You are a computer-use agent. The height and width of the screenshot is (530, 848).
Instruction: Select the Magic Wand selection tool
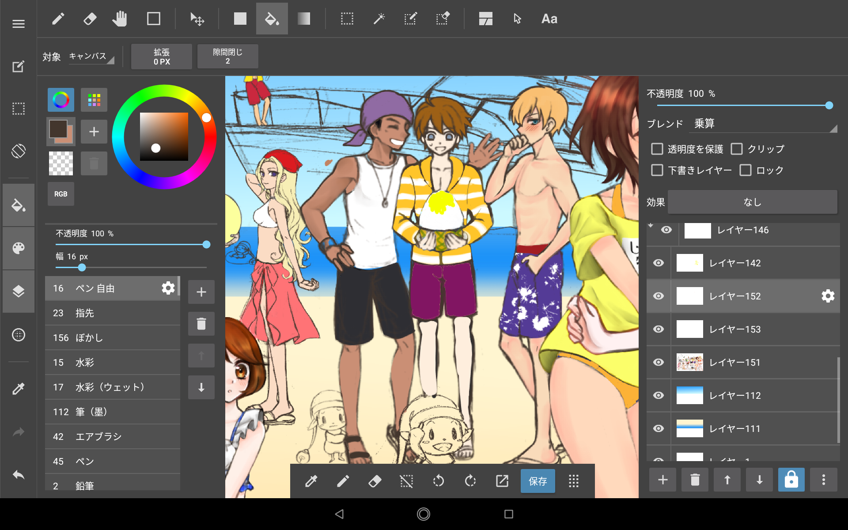pyautogui.click(x=379, y=19)
